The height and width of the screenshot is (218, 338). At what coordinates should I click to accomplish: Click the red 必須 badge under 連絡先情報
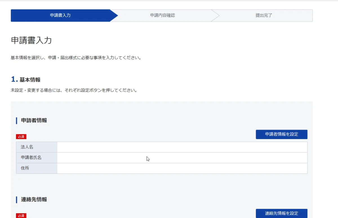click(21, 216)
